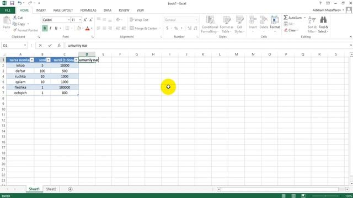Image resolution: width=353 pixels, height=198 pixels.
Task: Cancel the cell entry with X
Action: coord(40,46)
